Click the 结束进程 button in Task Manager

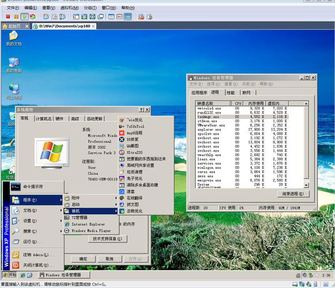[x=293, y=194]
